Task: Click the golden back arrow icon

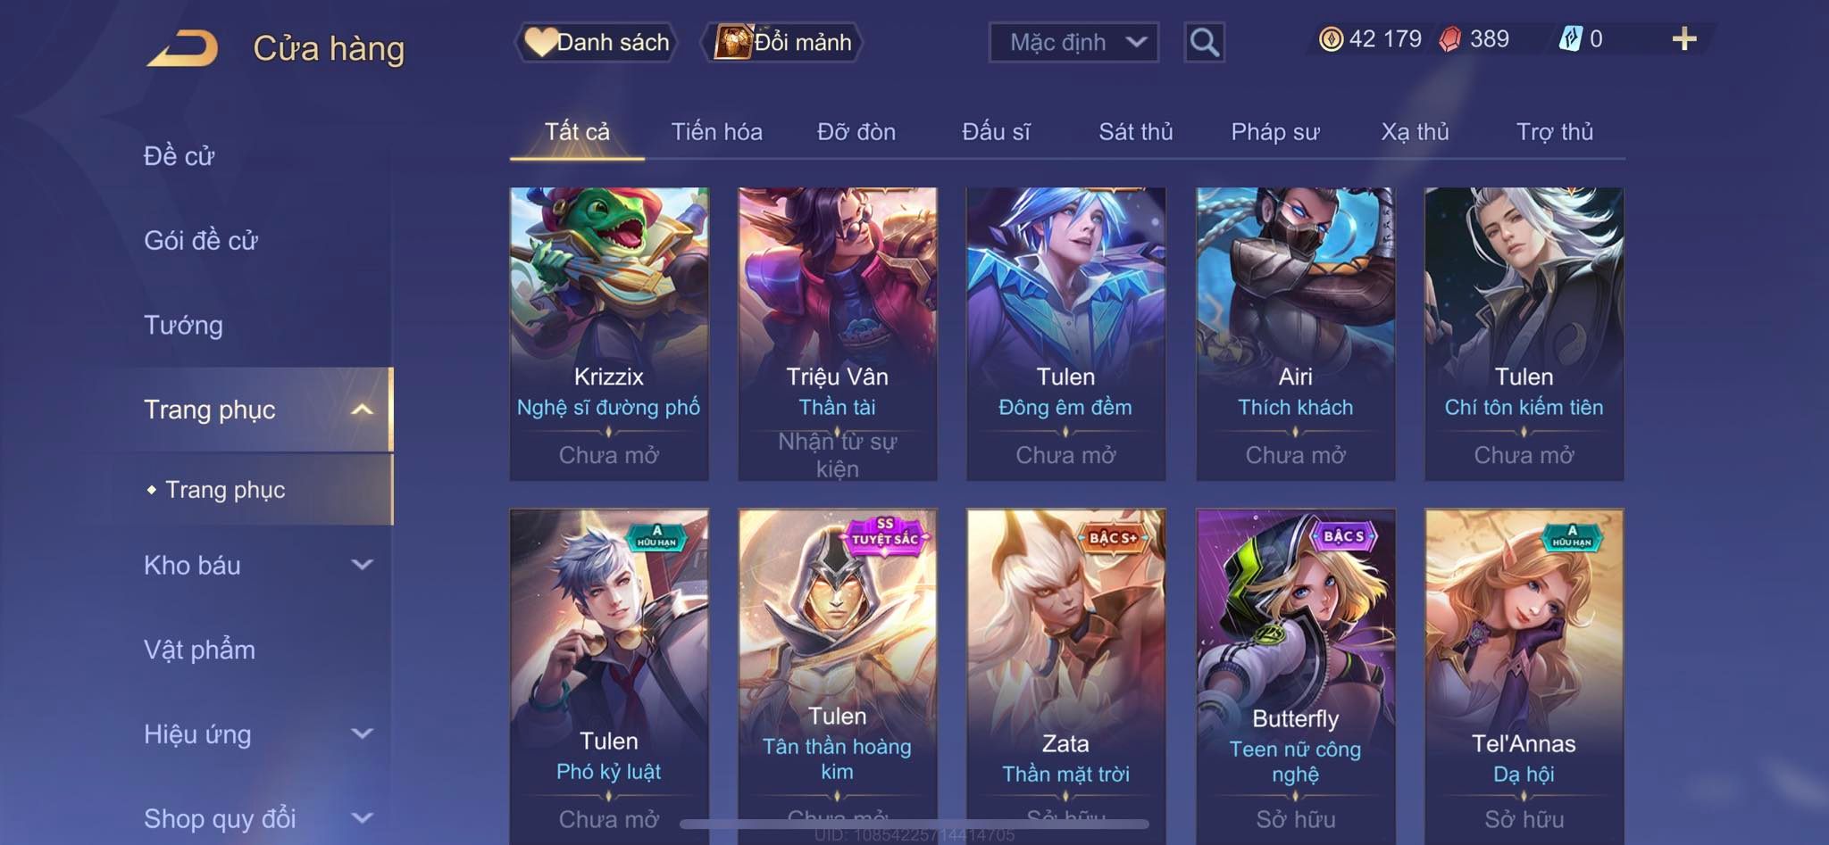Action: (183, 48)
